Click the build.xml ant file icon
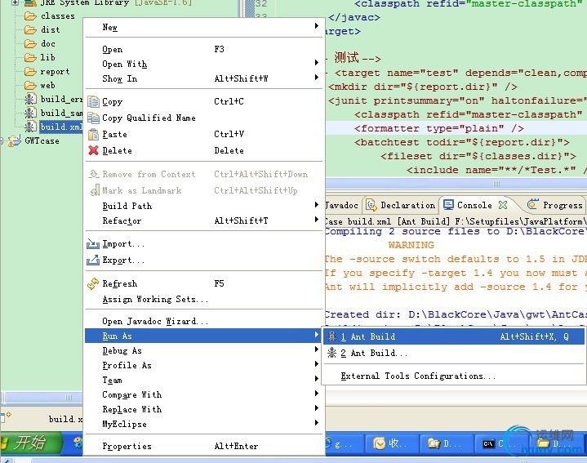The width and height of the screenshot is (587, 463). tap(30, 127)
